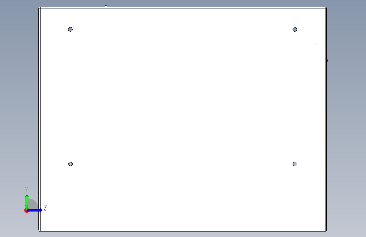Click the plate's bottom-left rounded corner

coord(40,231)
